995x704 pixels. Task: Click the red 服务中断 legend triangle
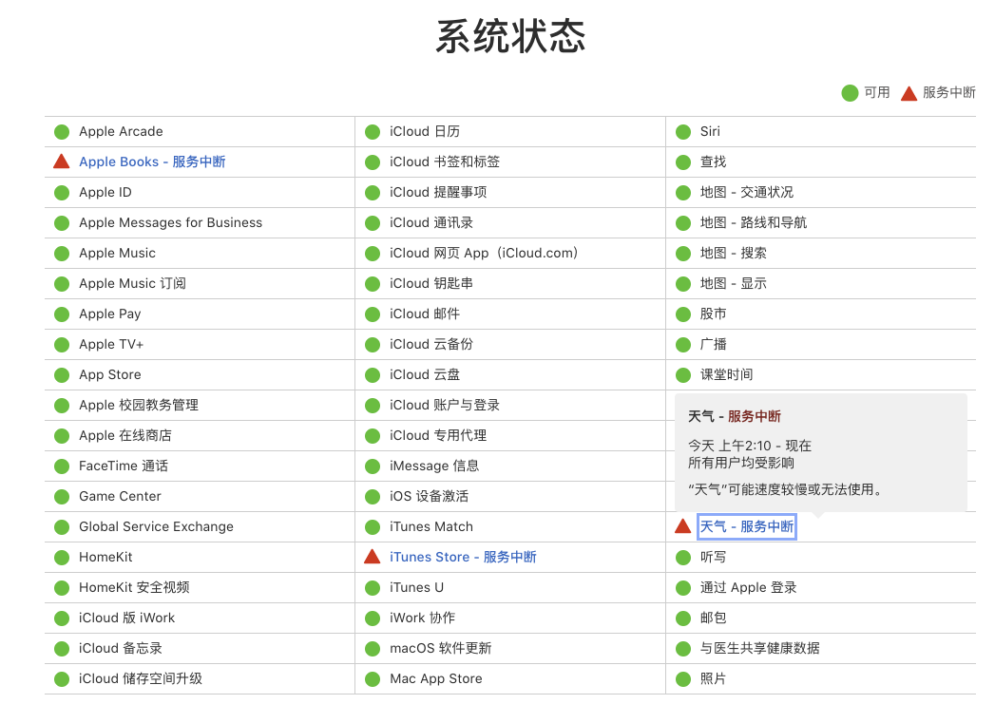point(909,93)
